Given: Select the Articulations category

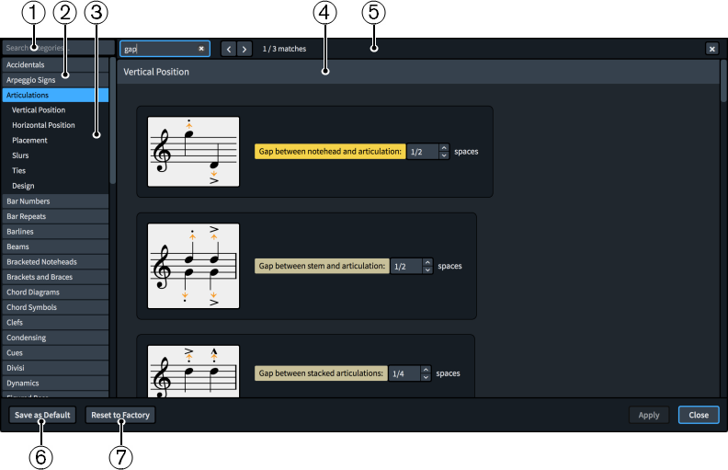Looking at the screenshot, I should pyautogui.click(x=55, y=95).
